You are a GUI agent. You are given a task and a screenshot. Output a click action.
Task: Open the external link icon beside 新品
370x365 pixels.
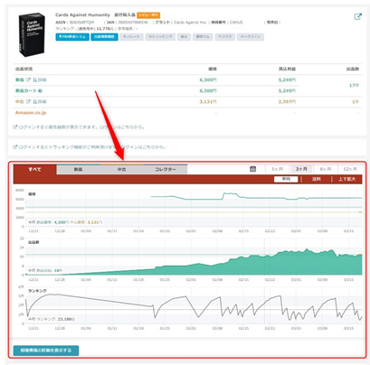[x=28, y=80]
